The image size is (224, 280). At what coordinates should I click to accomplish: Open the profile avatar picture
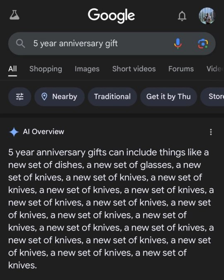pos(207,16)
